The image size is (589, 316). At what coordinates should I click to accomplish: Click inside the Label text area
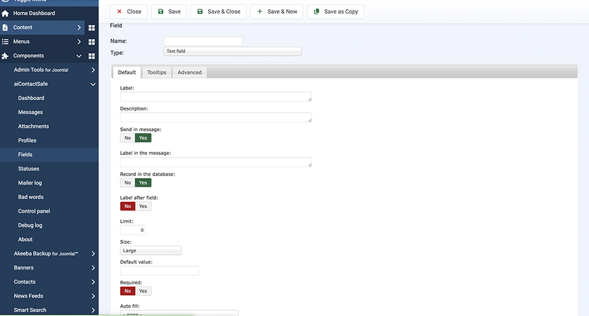click(216, 97)
